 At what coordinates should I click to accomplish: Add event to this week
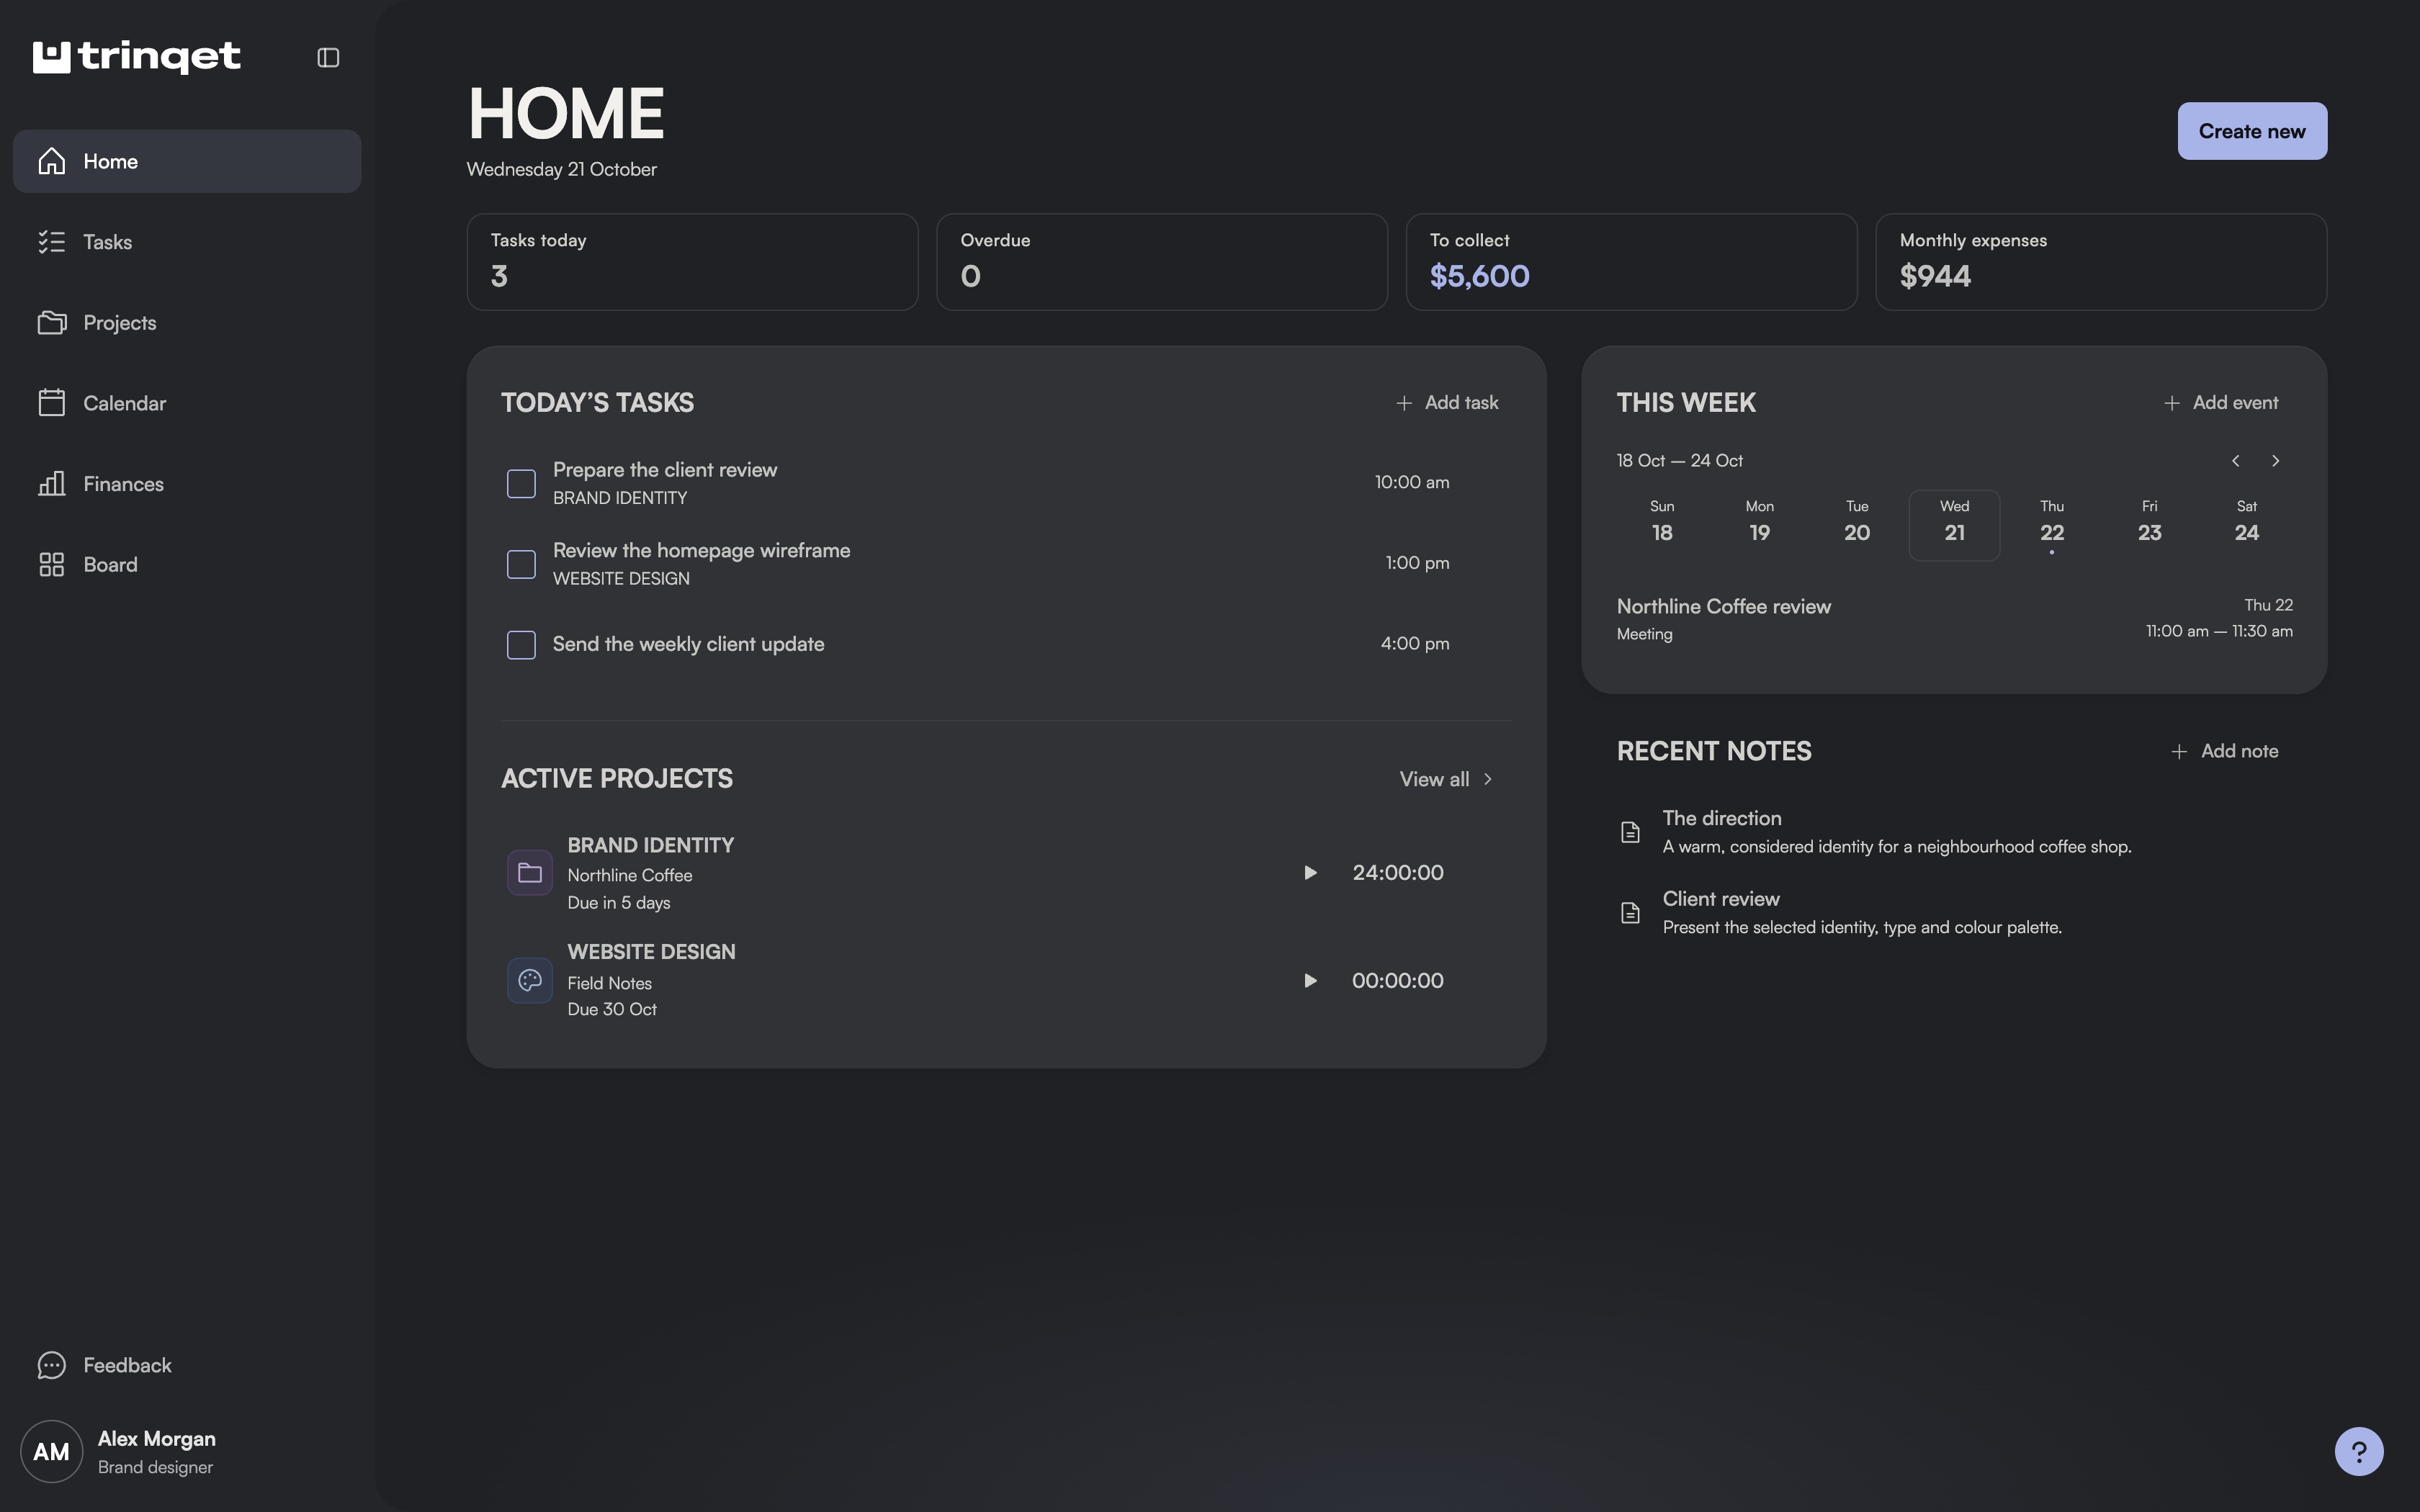(x=2221, y=403)
